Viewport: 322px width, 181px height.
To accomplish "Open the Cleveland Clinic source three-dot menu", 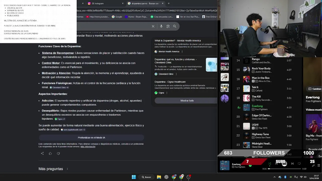I will [x=176, y=74].
